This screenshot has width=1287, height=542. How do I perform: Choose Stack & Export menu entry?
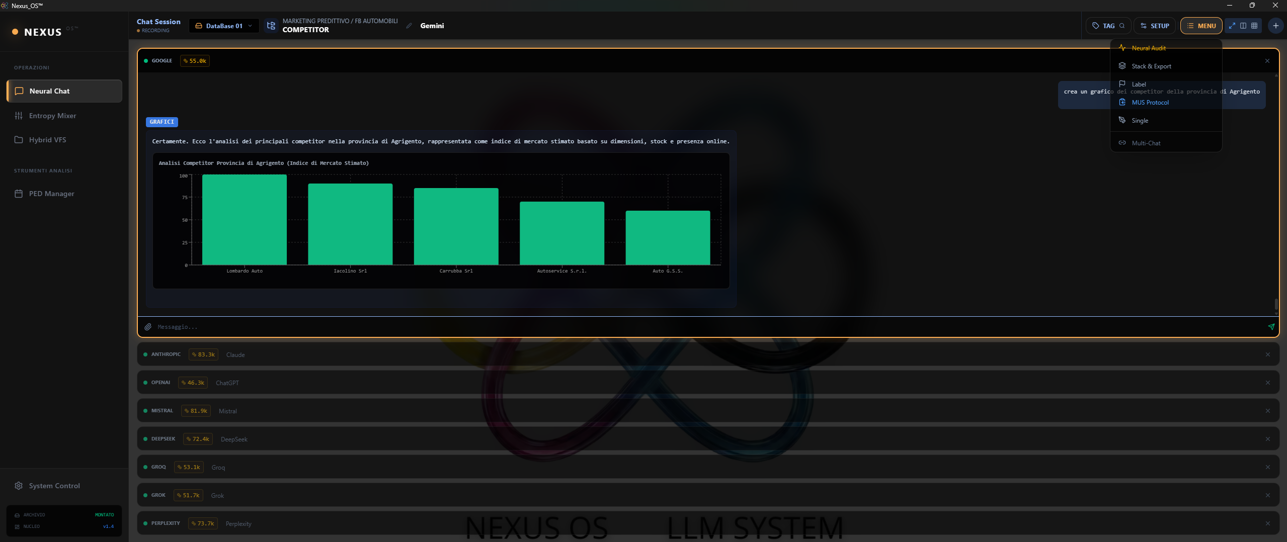click(x=1166, y=66)
